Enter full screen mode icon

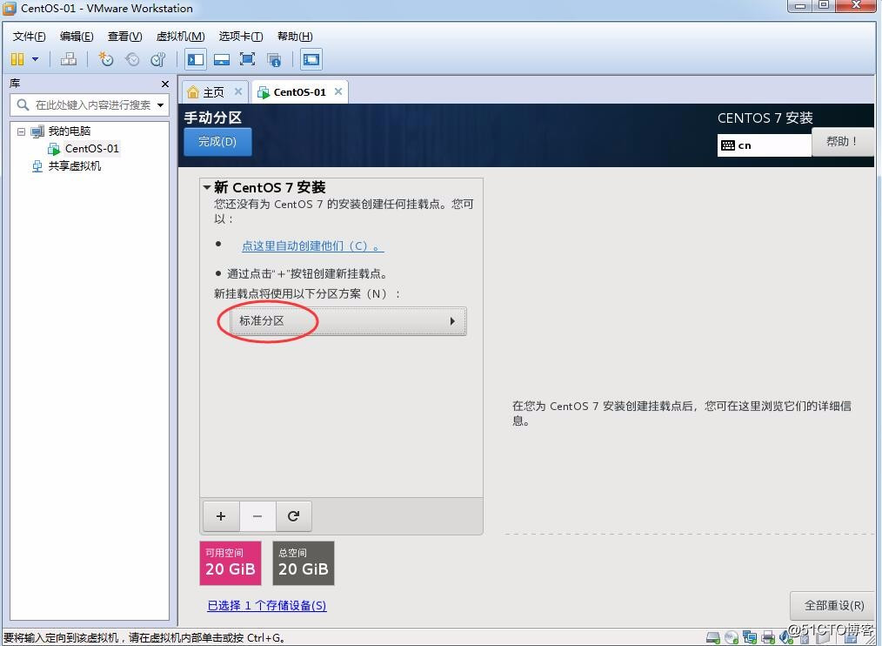point(248,59)
